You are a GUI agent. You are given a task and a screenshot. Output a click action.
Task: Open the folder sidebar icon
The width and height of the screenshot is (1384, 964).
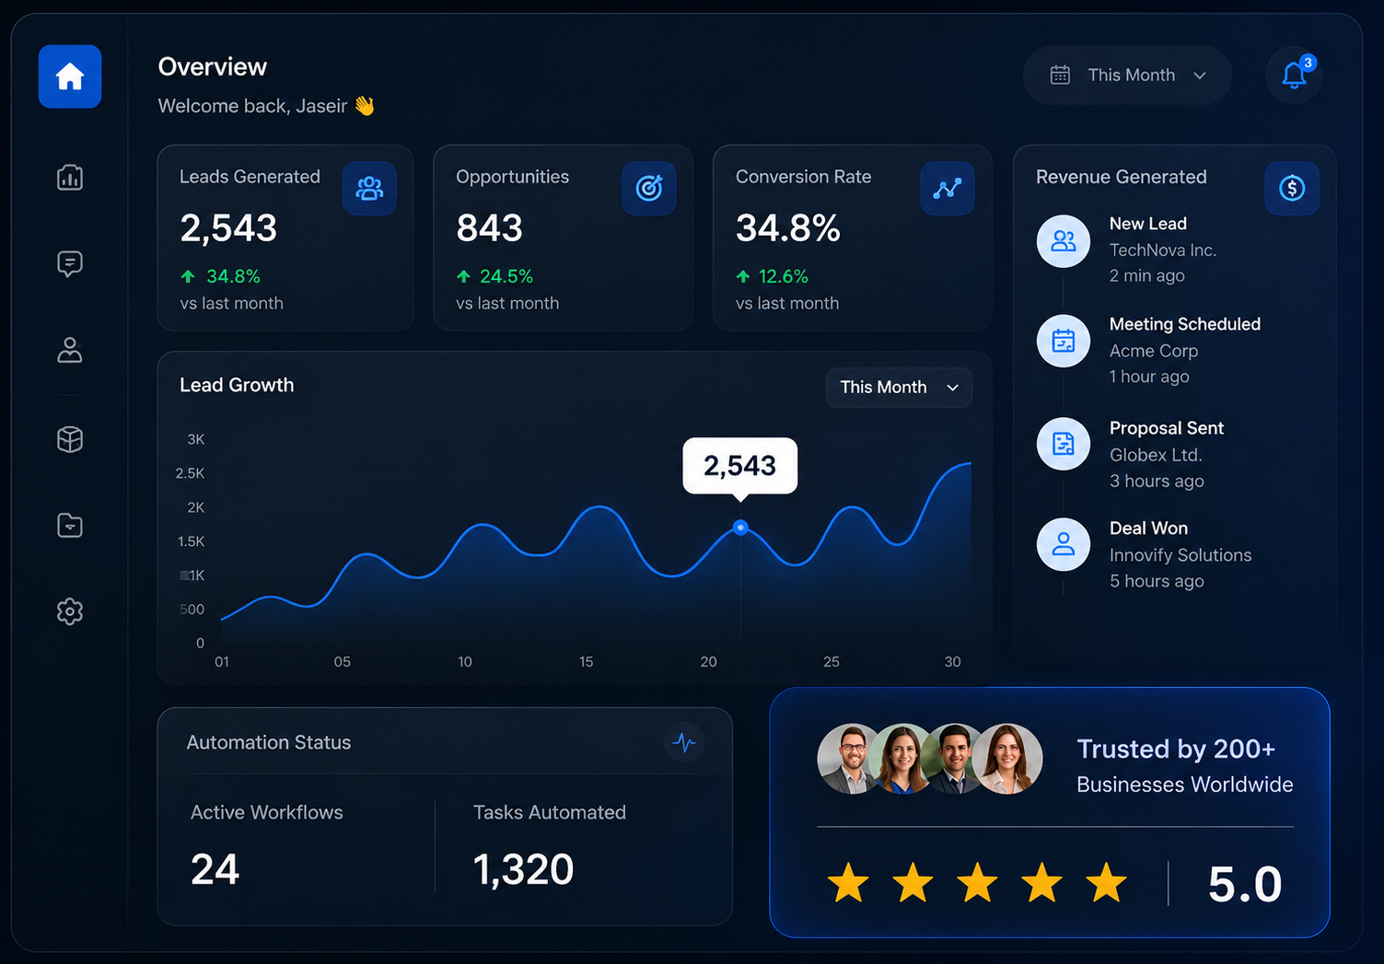point(70,526)
